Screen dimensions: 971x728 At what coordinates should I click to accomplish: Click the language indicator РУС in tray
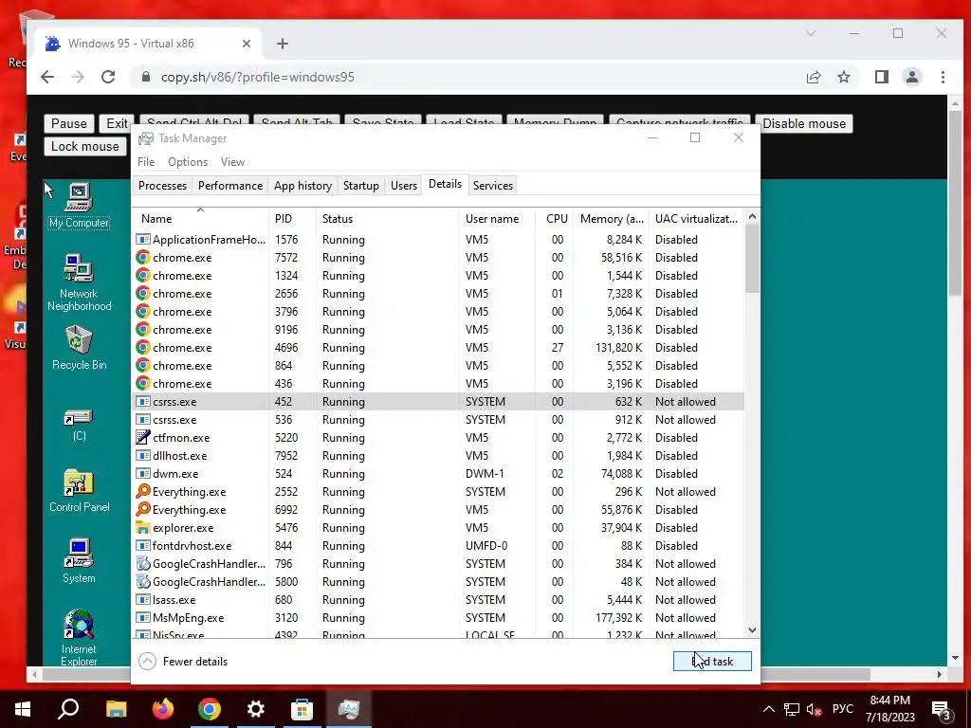842,709
